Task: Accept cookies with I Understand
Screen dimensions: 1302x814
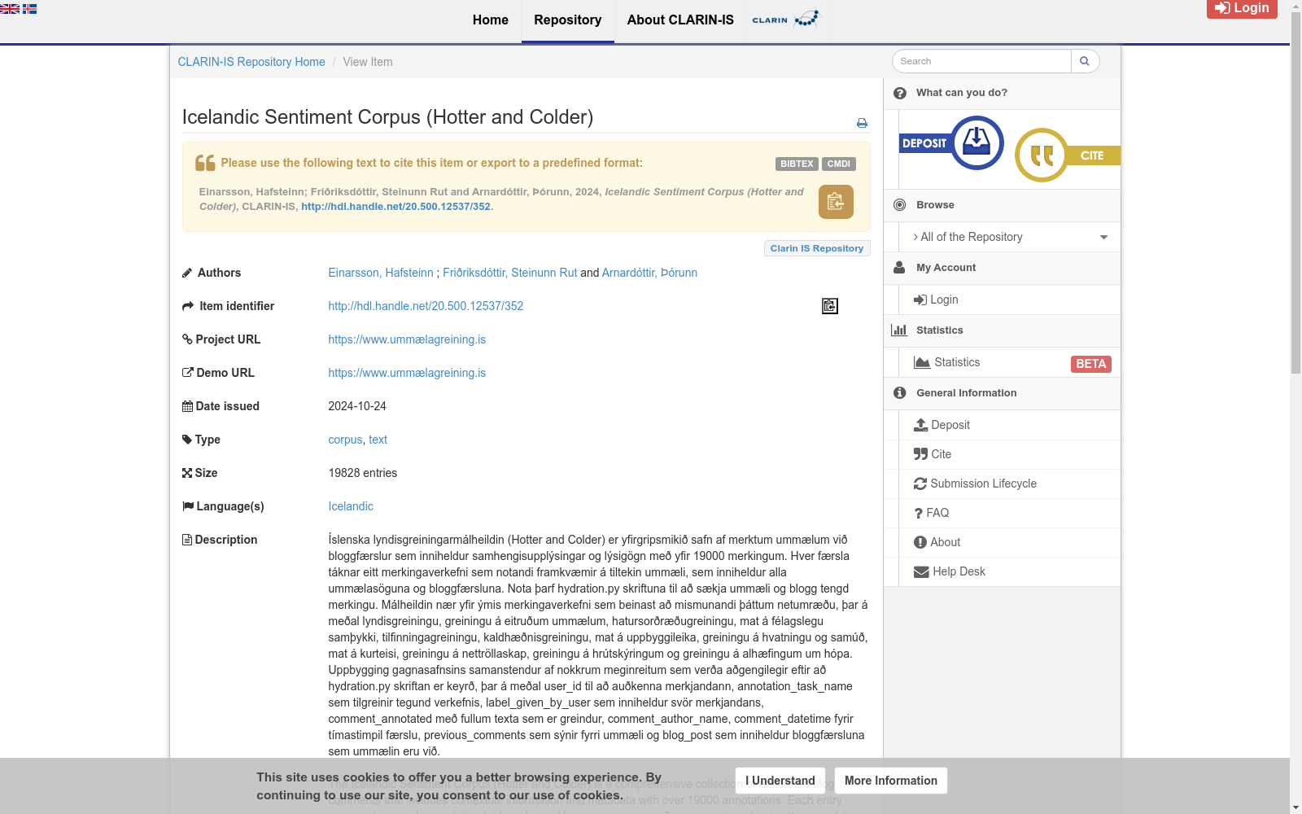Action: click(780, 781)
